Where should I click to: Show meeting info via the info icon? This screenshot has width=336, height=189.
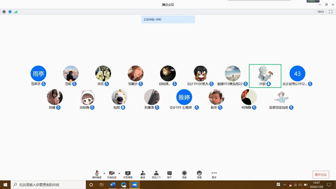[x=4, y=12]
